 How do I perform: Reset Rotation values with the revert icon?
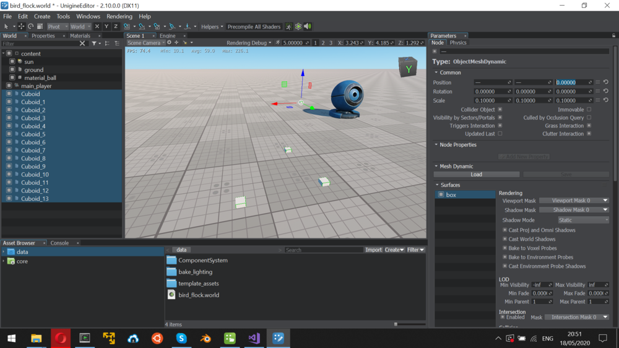[605, 91]
